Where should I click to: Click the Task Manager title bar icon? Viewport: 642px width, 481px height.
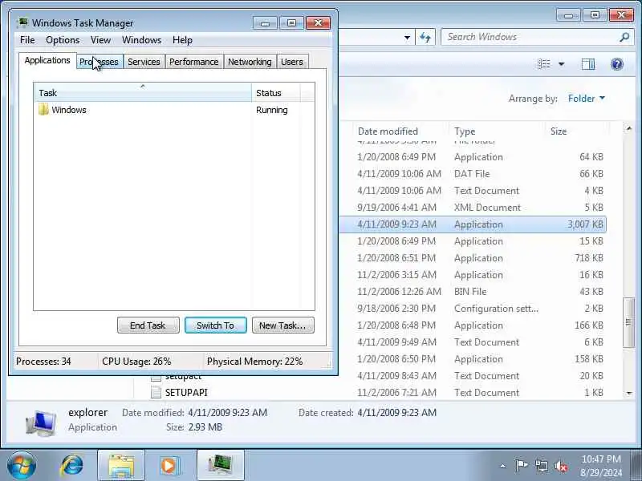[23, 22]
